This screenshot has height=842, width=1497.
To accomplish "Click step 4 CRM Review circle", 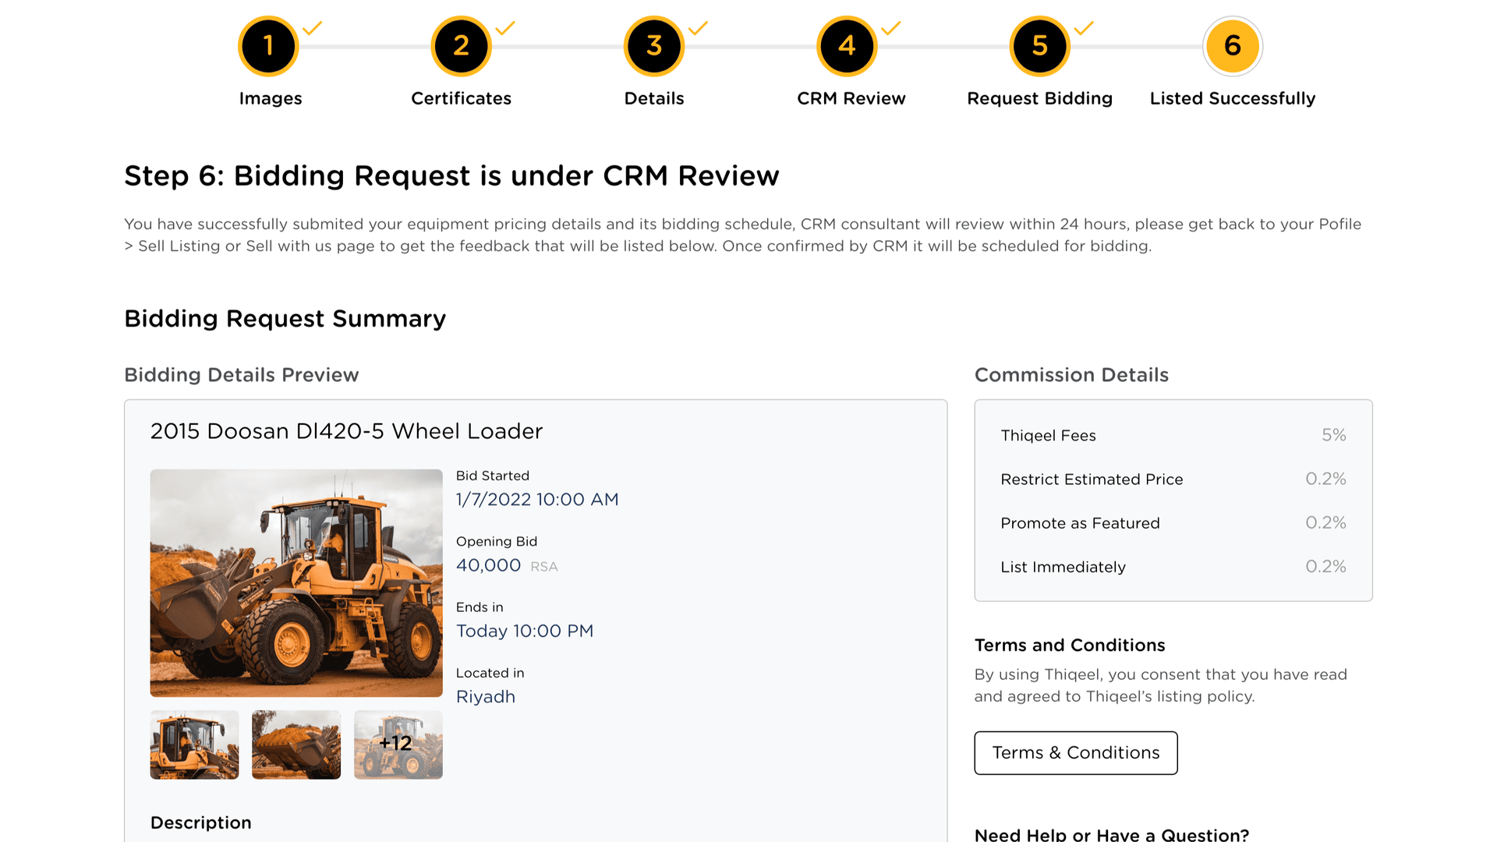I will point(847,46).
